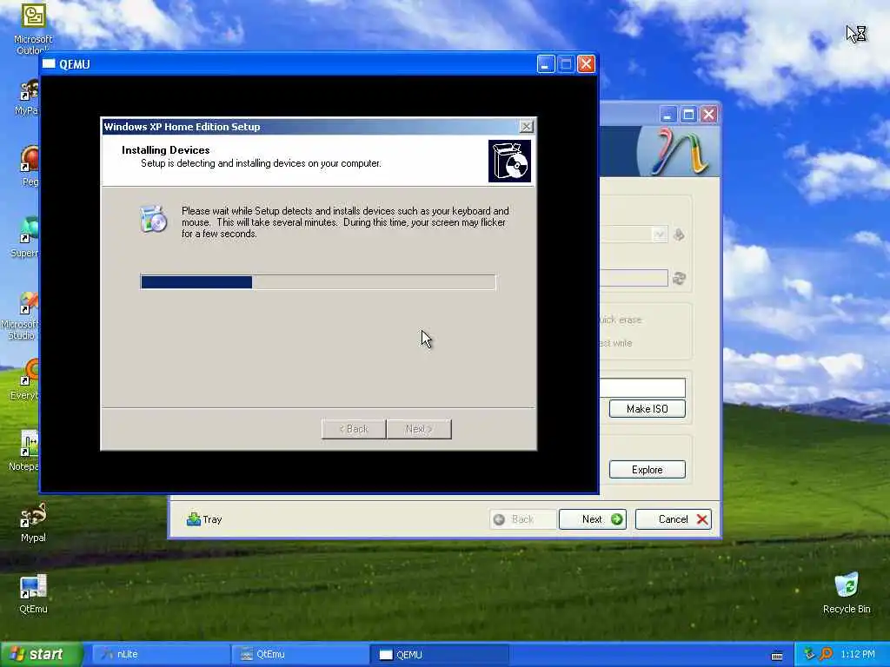Click the nLite text field above Make ISO

click(642, 387)
